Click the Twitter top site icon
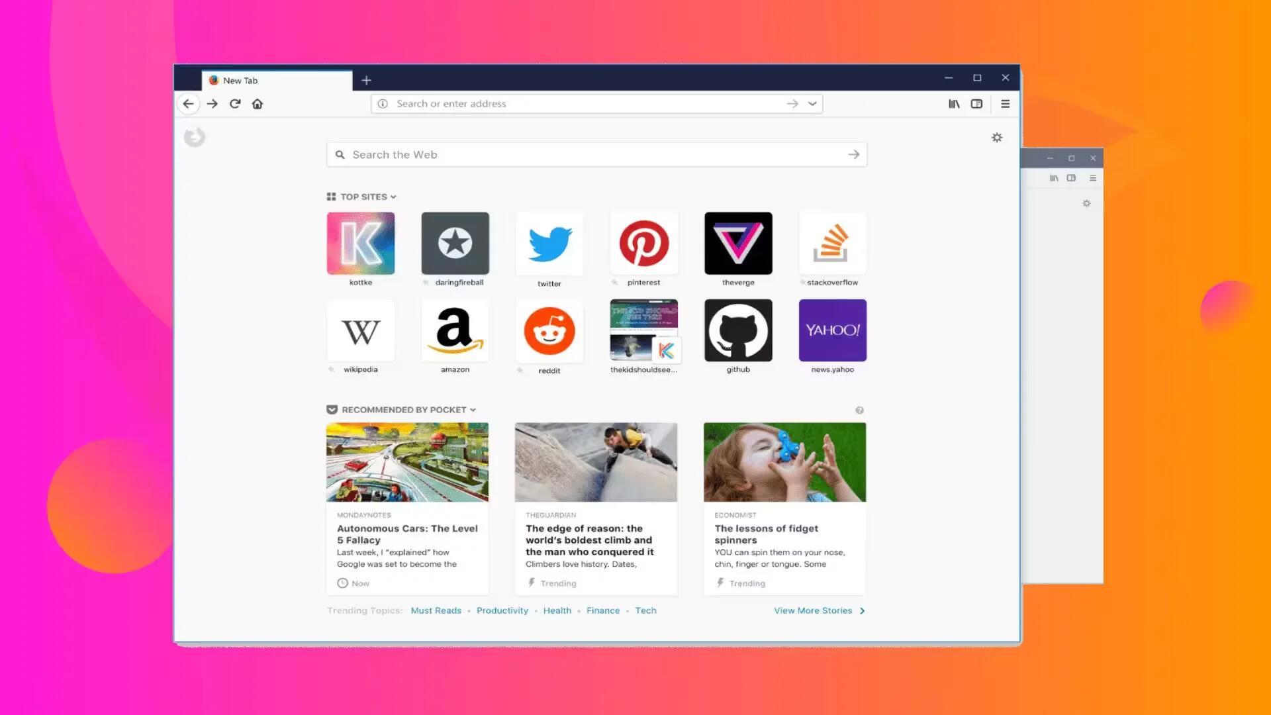Viewport: 1271px width, 715px height. pyautogui.click(x=550, y=243)
